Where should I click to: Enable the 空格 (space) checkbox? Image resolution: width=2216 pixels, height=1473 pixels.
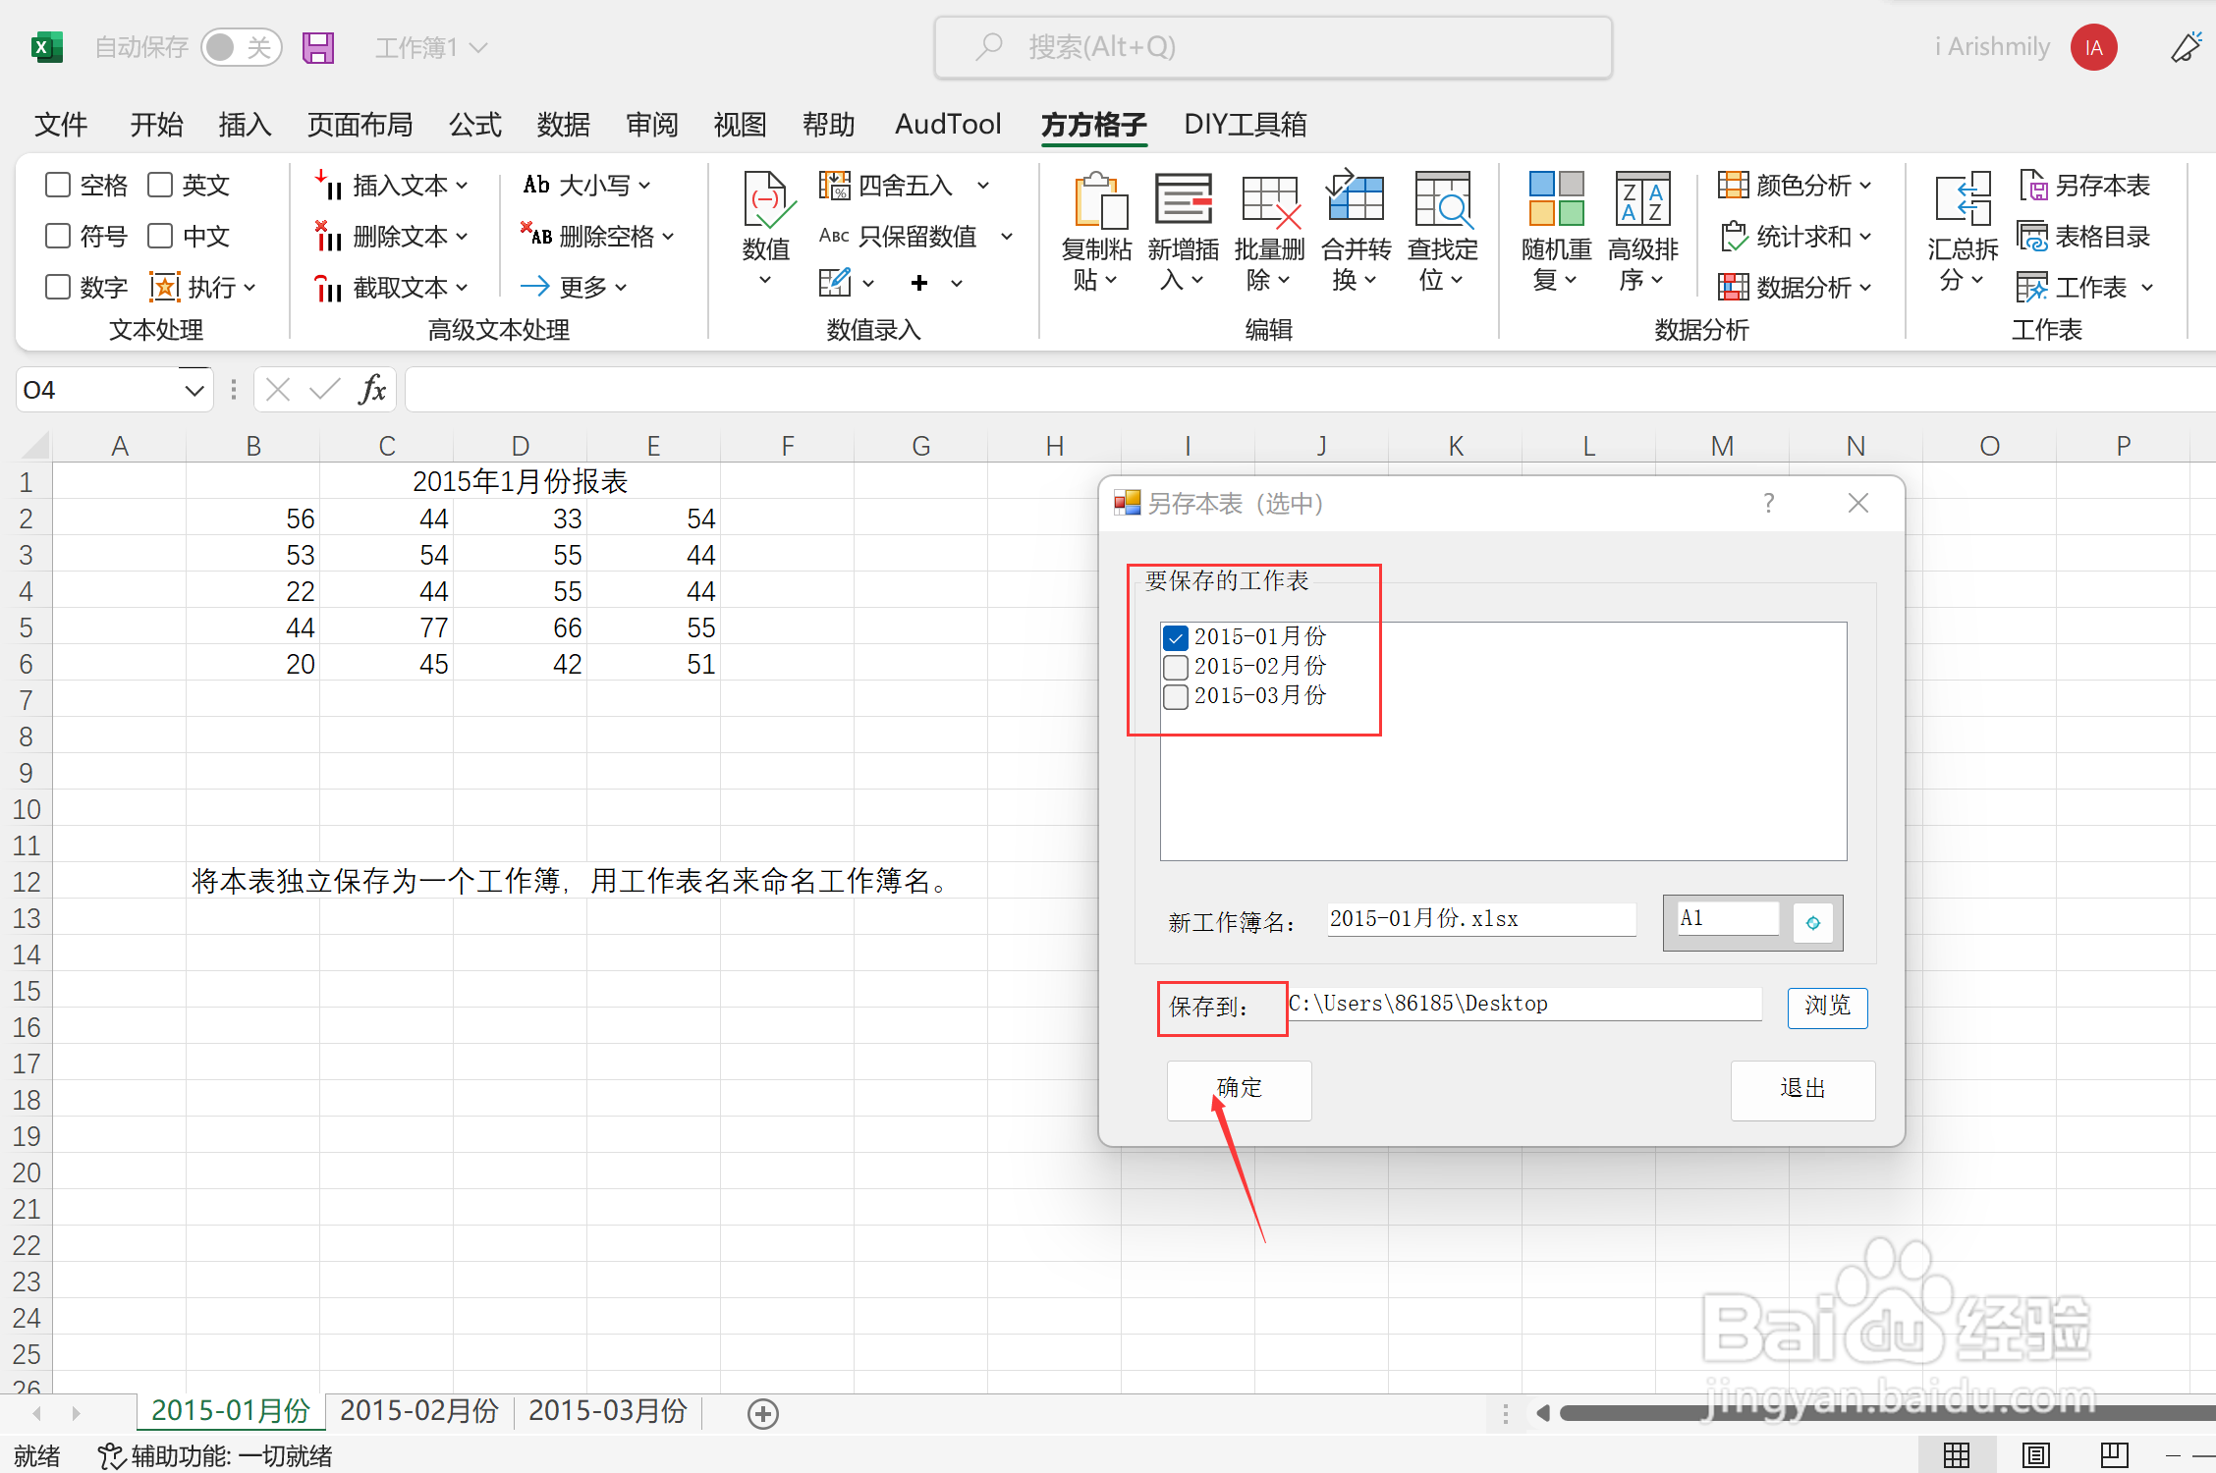(x=59, y=185)
